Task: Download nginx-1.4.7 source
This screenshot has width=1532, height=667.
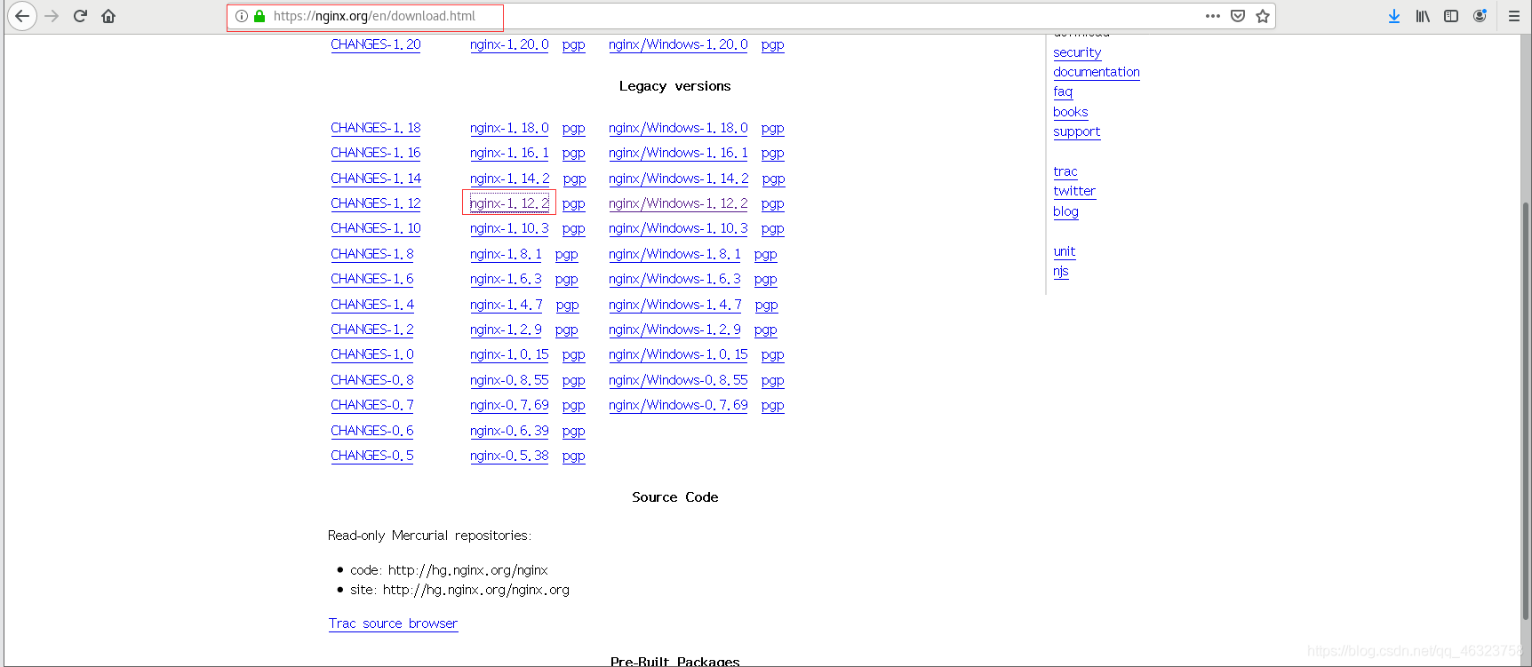Action: point(507,305)
